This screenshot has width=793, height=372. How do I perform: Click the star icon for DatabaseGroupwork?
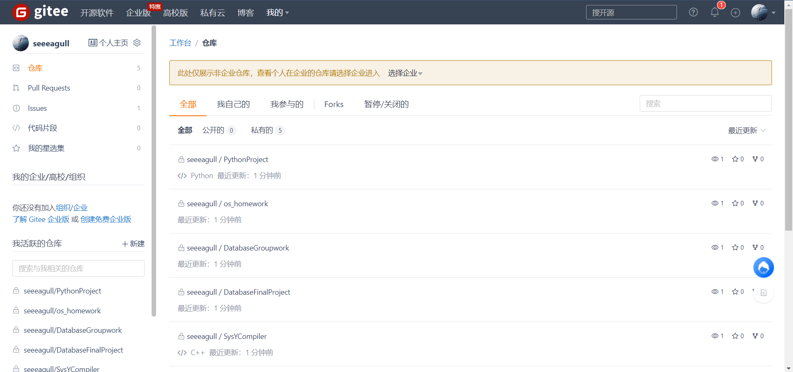(x=735, y=248)
